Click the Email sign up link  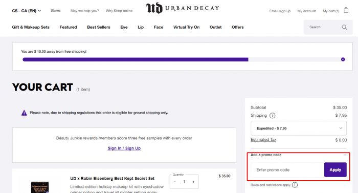280,11
